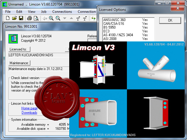Screen dimensions: 187x140
Task: Click the Limcon app icon in title bar
Action: coord(5,4)
